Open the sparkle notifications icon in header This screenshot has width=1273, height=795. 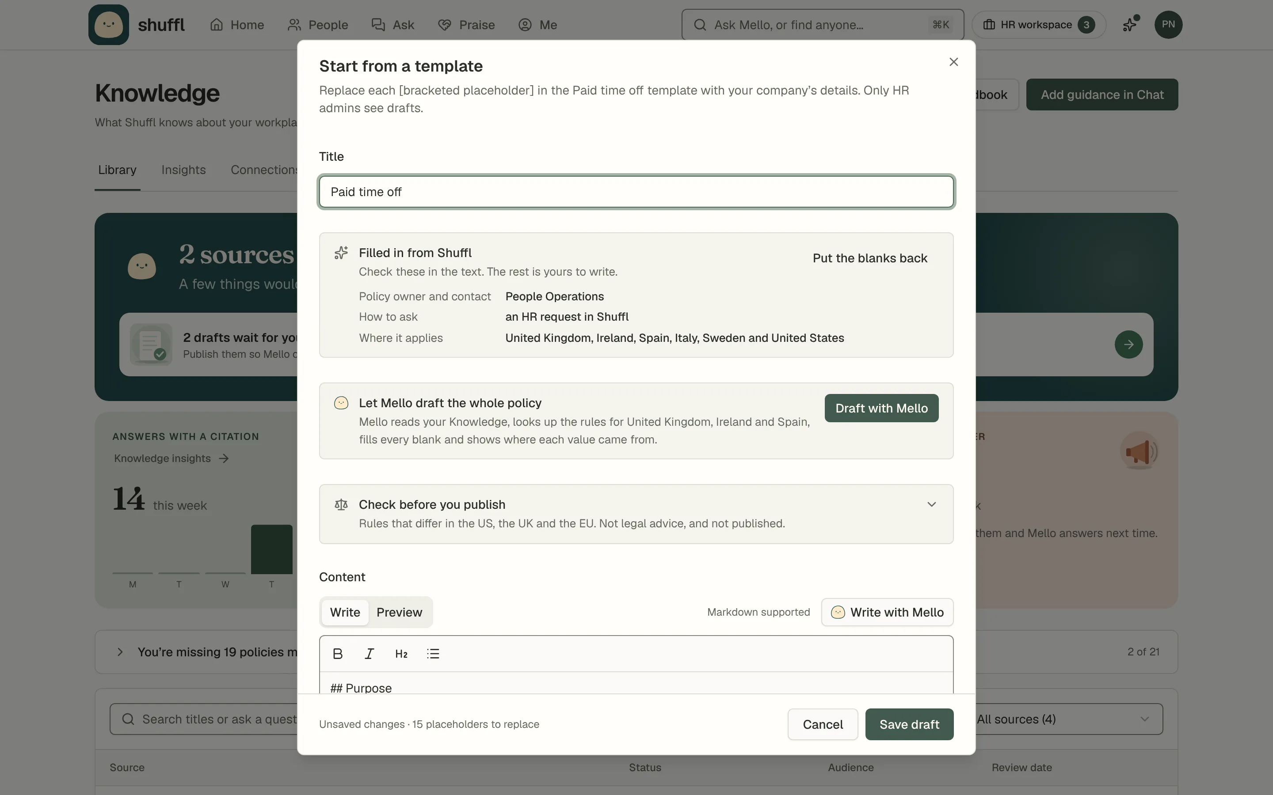coord(1130,25)
